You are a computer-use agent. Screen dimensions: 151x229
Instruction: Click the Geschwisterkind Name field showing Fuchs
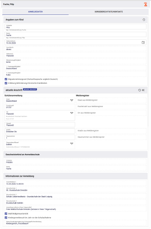pos(75,168)
